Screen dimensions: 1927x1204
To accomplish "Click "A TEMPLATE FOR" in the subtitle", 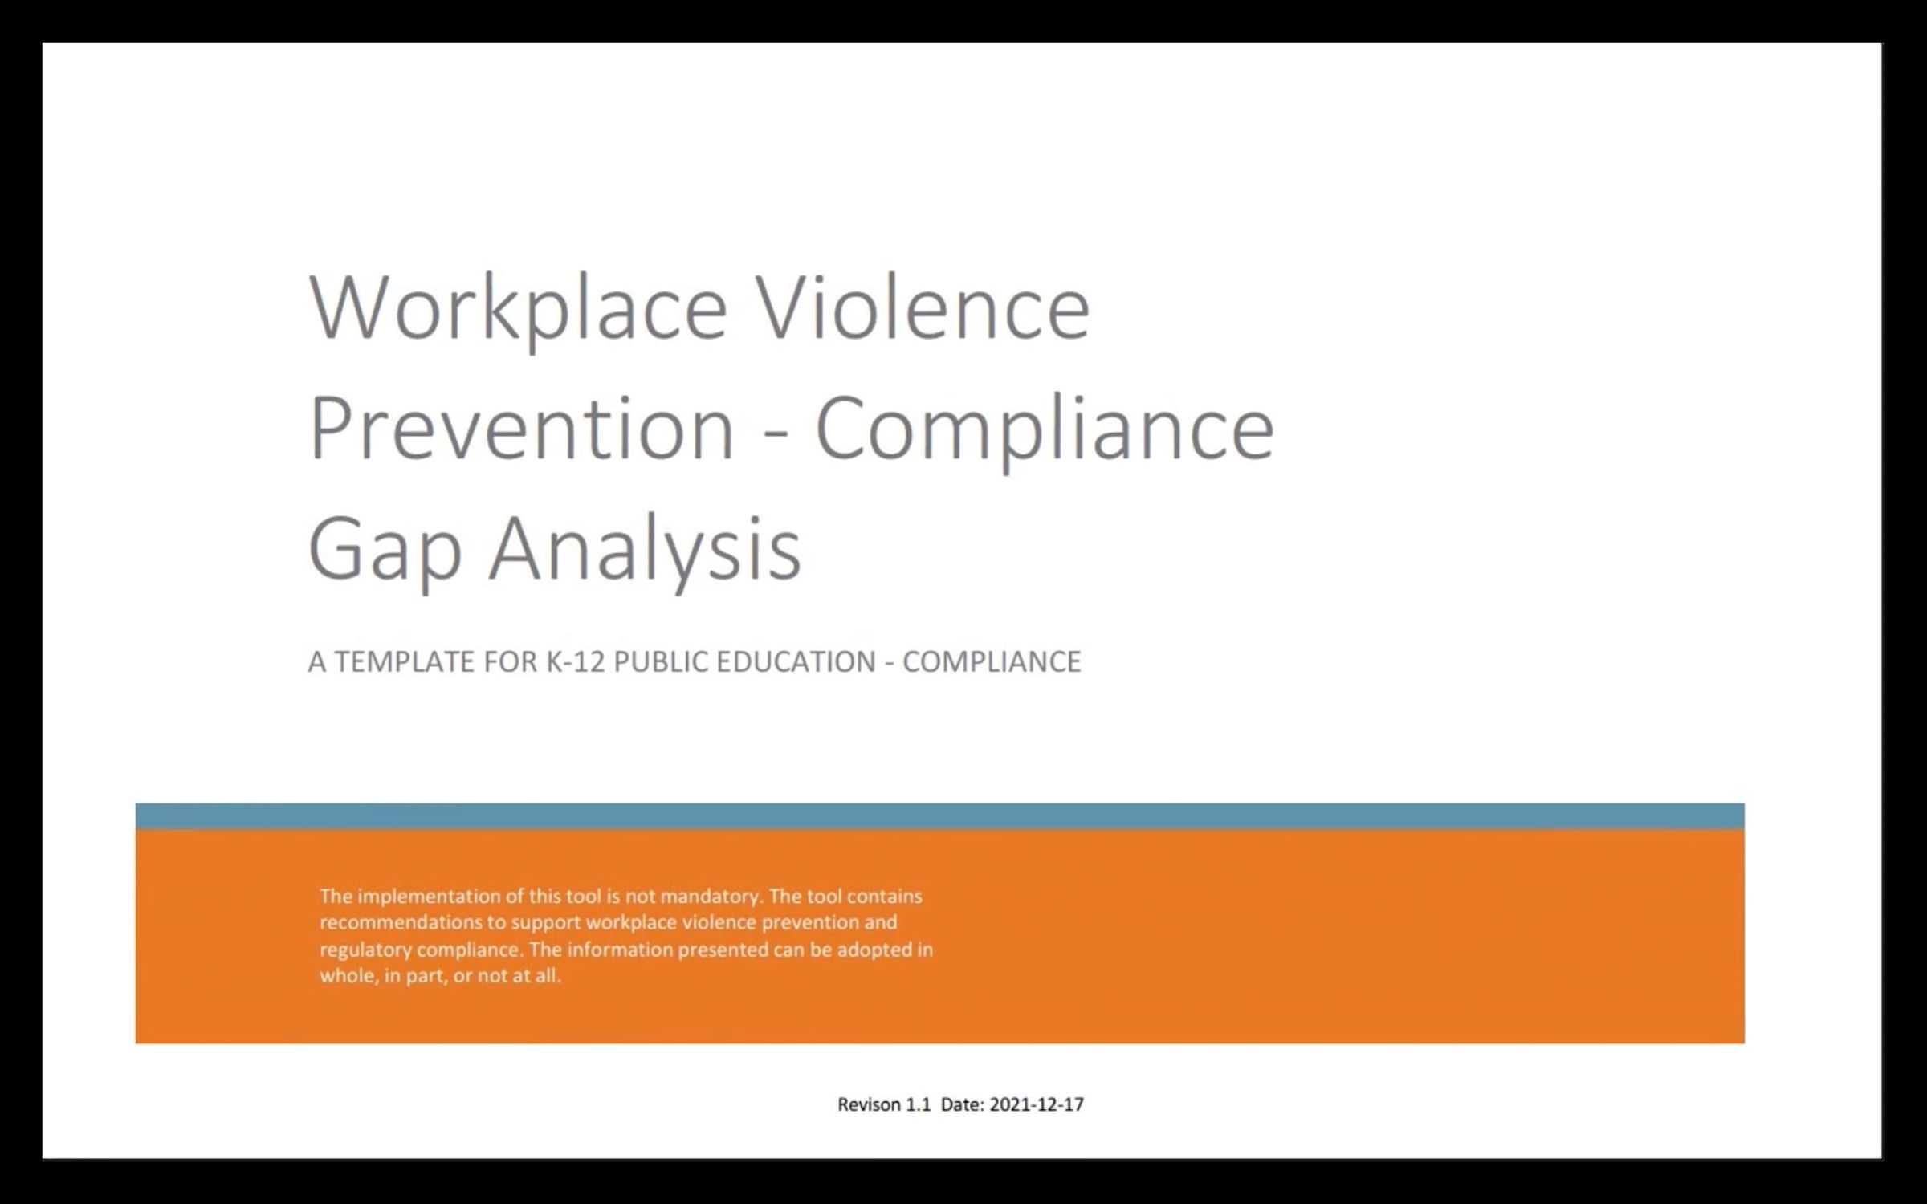I will pos(422,661).
